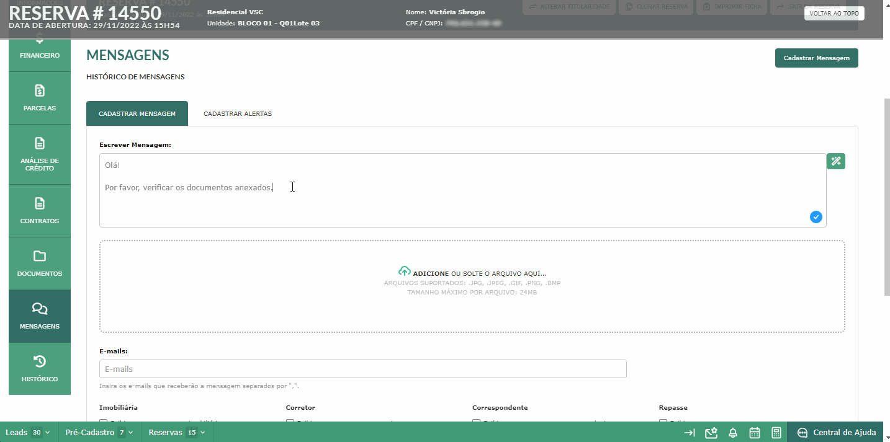Screen dimensions: 890x442
Task: Click the arrow-to-bar icon in bottom bar
Action: (690, 433)
